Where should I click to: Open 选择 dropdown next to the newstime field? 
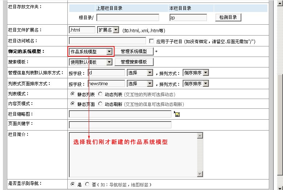tap(150, 83)
